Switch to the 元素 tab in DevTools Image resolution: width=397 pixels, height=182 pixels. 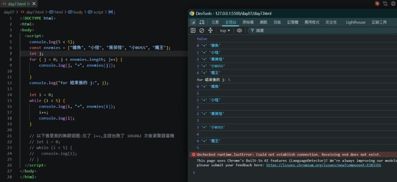(215, 22)
